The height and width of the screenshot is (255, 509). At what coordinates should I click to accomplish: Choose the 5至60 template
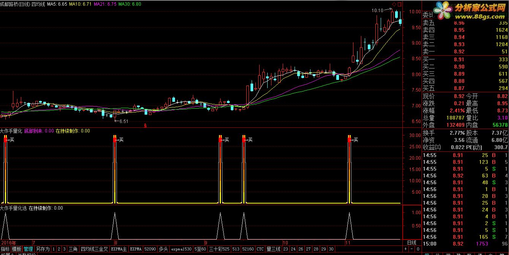(x=200, y=249)
